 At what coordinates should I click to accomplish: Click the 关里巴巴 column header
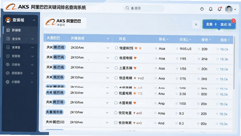click(x=53, y=38)
